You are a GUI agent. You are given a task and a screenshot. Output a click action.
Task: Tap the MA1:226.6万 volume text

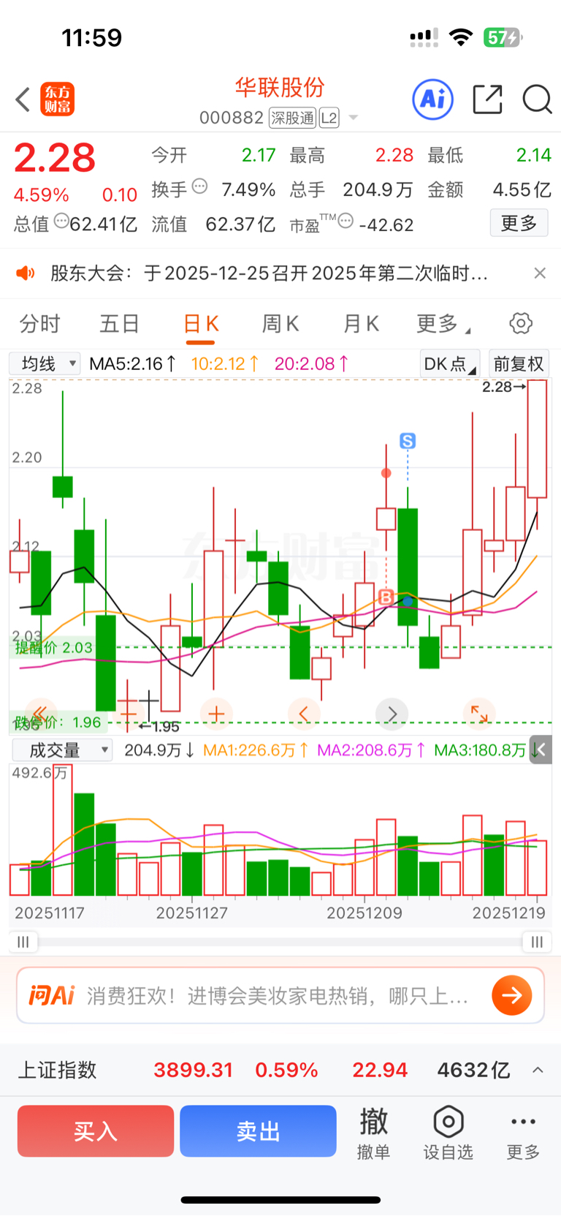[255, 750]
